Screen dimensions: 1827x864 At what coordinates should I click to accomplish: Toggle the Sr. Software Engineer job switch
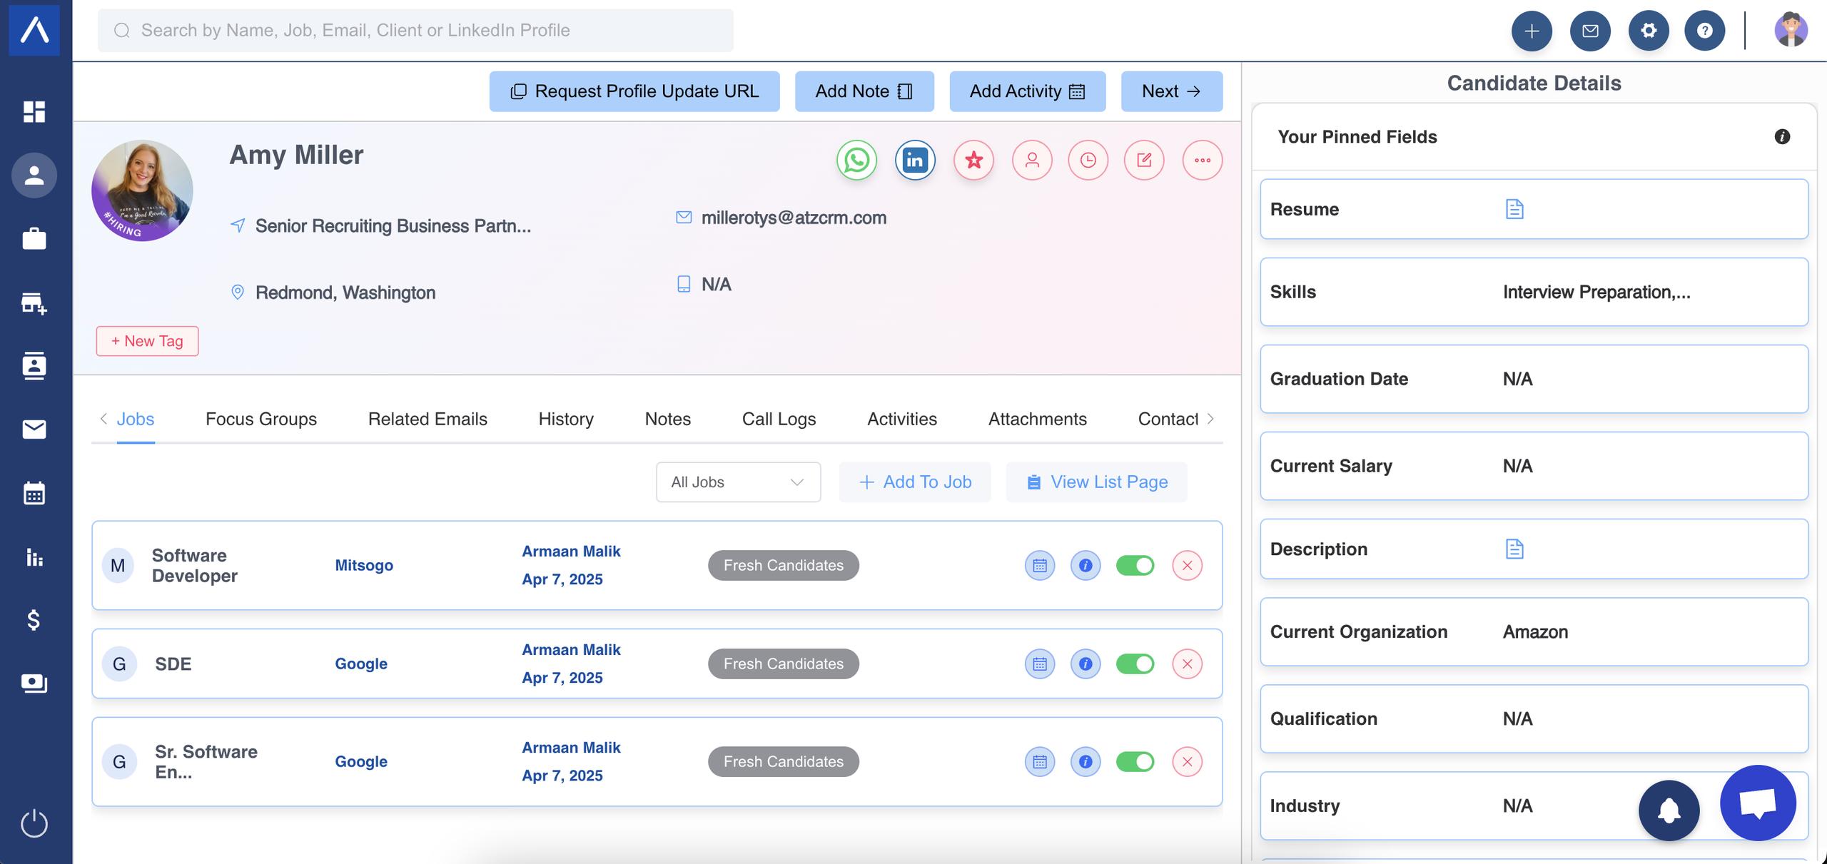(1135, 762)
